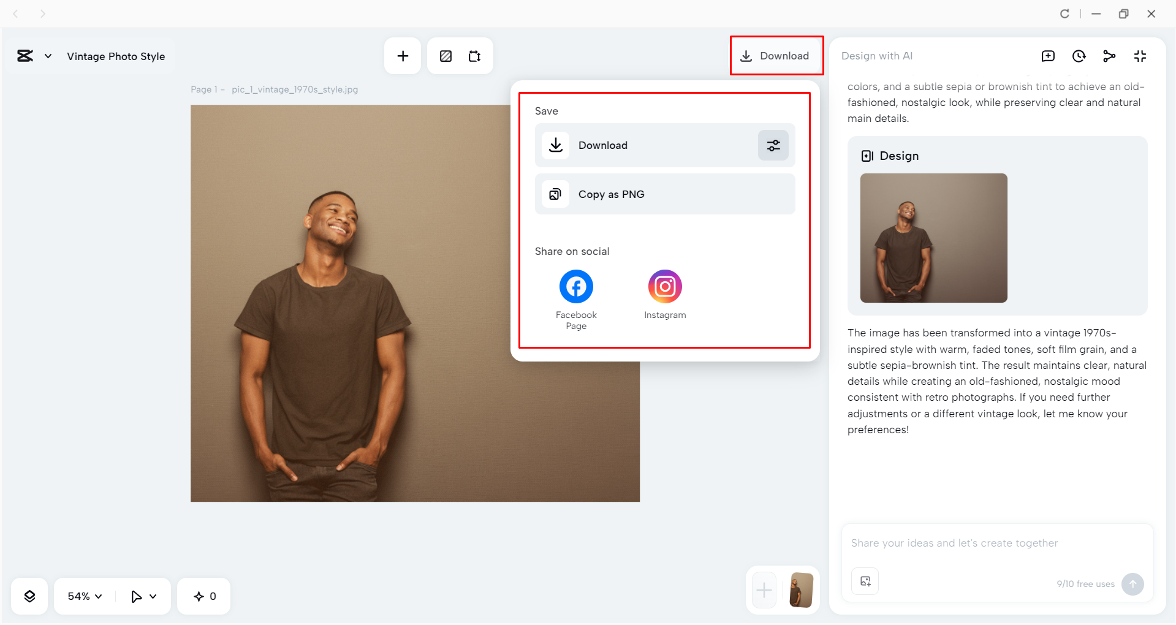Share to Instagram
This screenshot has width=1176, height=625.
665,295
